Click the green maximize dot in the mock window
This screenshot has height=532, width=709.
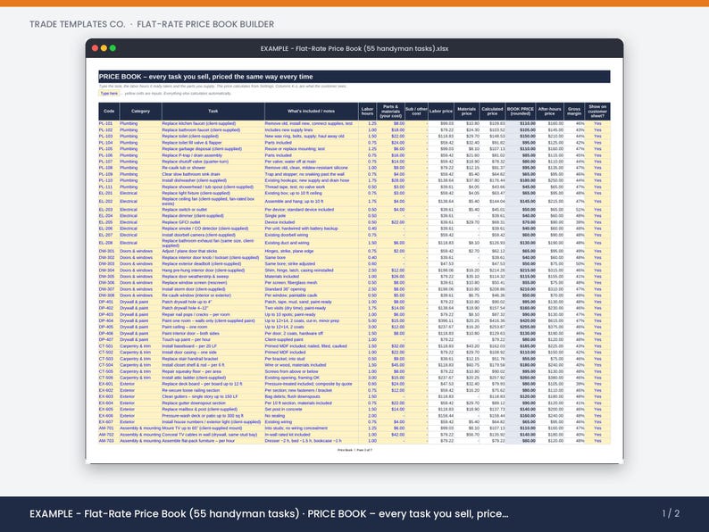tap(113, 48)
